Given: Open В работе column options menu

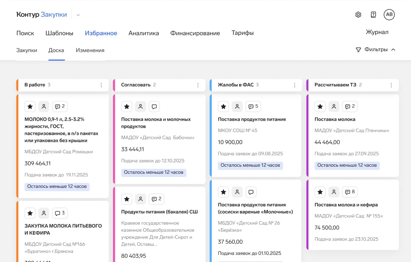Looking at the screenshot, I should 101,85.
